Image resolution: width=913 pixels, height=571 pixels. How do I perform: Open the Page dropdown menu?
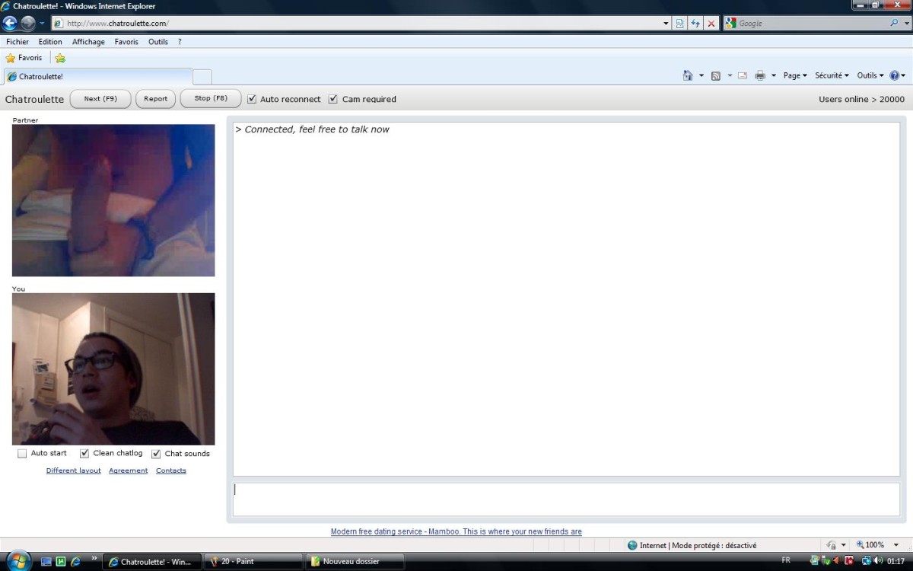794,75
